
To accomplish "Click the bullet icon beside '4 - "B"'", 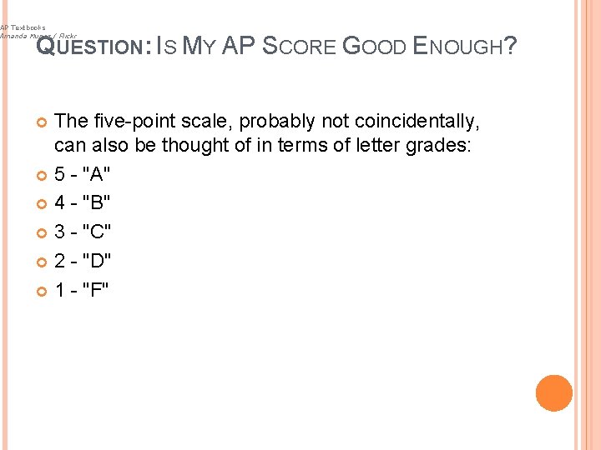I will (x=43, y=203).
